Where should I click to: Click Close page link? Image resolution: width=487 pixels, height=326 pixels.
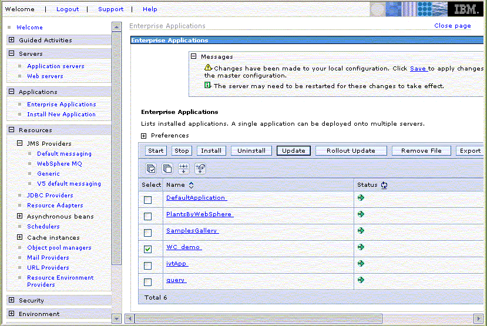coord(452,26)
